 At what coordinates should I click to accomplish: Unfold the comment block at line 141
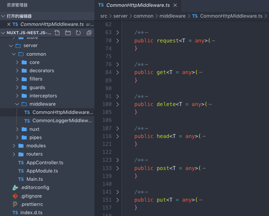pyautogui.click(x=118, y=192)
